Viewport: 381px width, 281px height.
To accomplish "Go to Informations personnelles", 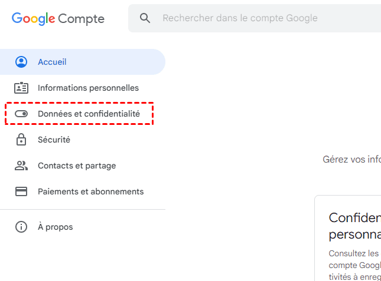I will (x=88, y=88).
